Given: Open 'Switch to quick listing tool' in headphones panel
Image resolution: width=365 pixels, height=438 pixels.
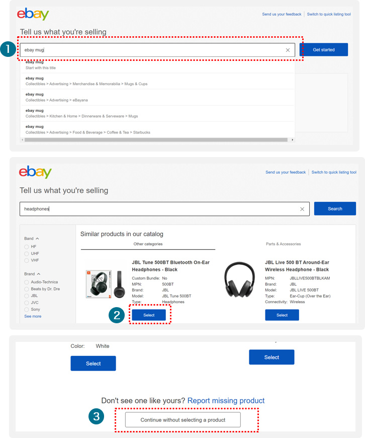Looking at the screenshot, I should 334,172.
